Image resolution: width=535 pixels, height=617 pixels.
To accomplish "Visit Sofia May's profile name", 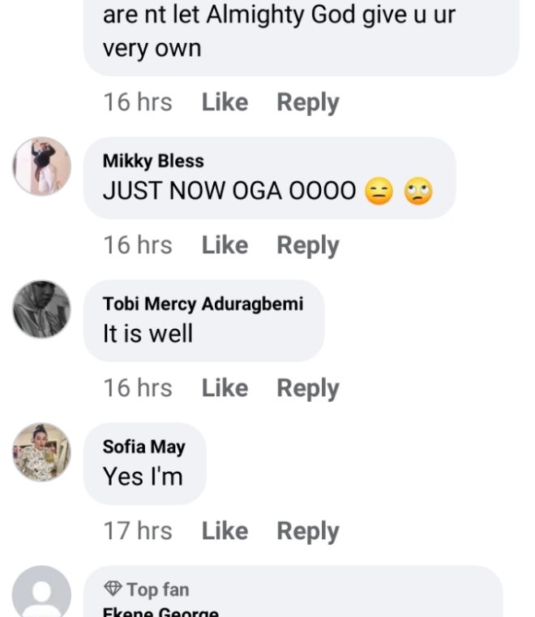I will [x=143, y=447].
